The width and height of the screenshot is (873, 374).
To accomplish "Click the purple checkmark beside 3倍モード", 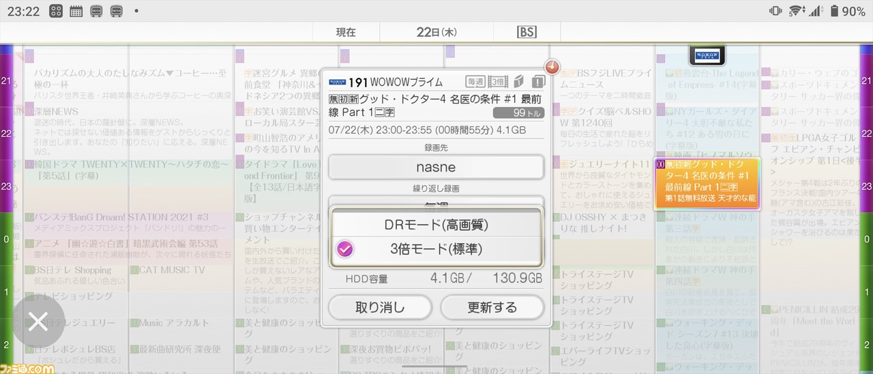I will [346, 249].
